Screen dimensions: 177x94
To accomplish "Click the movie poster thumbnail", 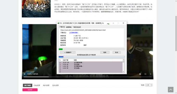I will (x=36, y=9).
